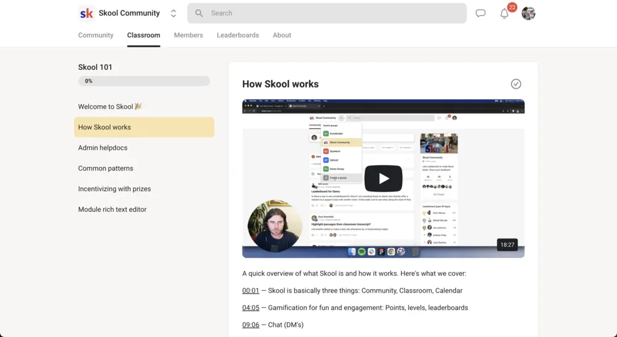Open the Common patterns lesson

106,168
